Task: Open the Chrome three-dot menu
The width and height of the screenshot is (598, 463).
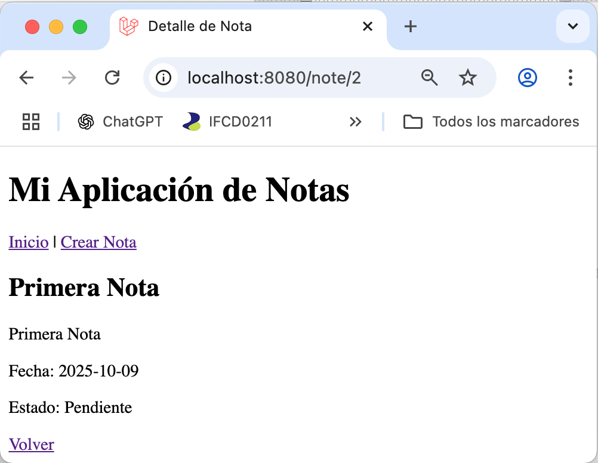Action: pos(571,78)
